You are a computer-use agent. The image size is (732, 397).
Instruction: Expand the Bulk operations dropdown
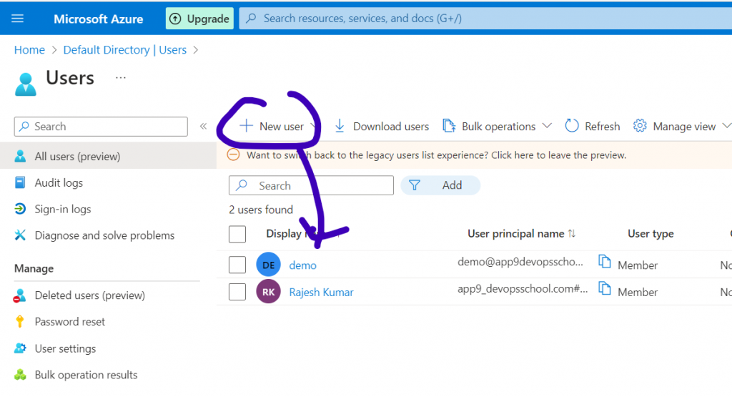[547, 126]
